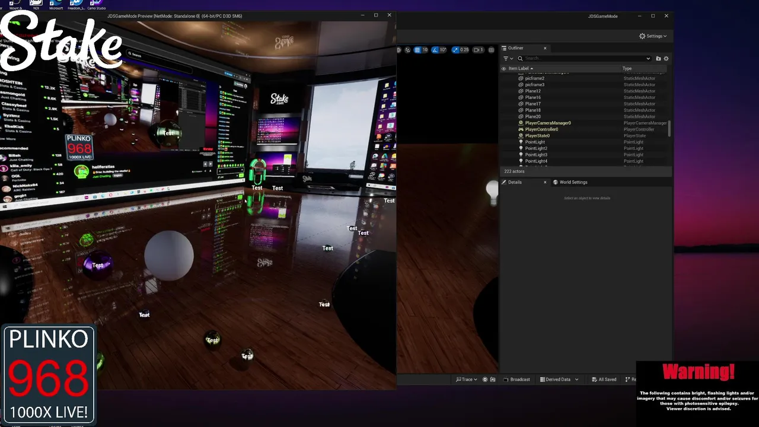Click the light bulb actor in editor viewport
The height and width of the screenshot is (427, 759).
[492, 192]
